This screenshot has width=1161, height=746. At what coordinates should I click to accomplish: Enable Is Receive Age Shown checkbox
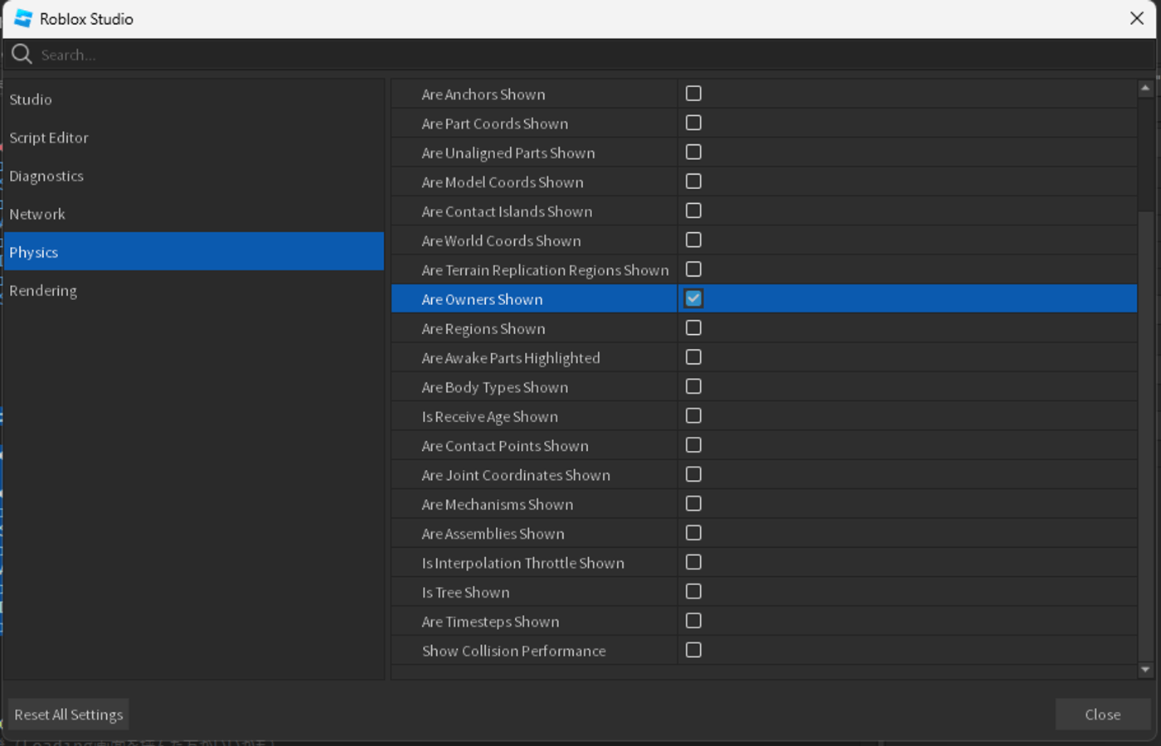(x=693, y=415)
